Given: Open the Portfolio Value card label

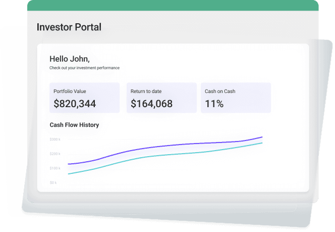Looking at the screenshot, I should pos(70,91).
